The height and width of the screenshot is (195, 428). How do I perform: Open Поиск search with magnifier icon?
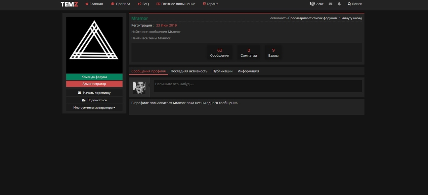[x=354, y=4]
